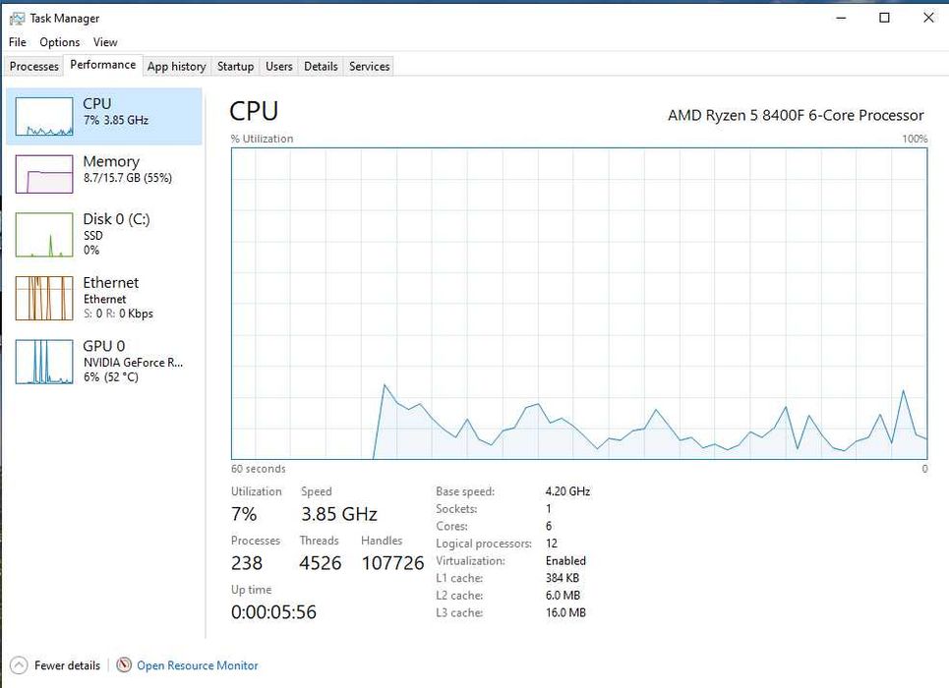949x688 pixels.
Task: Click the Fewer details collapse arrow icon
Action: coord(18,665)
